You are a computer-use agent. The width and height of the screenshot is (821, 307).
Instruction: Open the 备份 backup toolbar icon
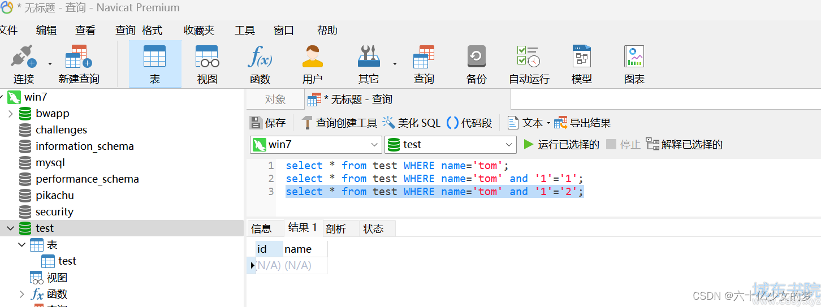tap(476, 64)
